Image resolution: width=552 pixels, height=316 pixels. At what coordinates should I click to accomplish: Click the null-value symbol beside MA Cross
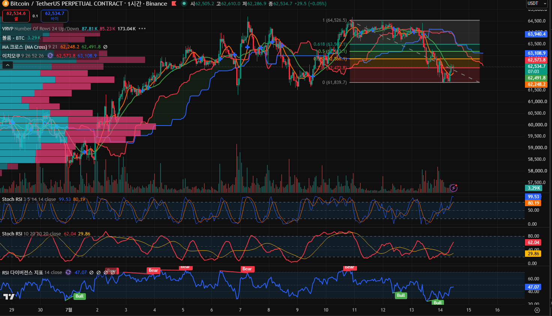105,47
